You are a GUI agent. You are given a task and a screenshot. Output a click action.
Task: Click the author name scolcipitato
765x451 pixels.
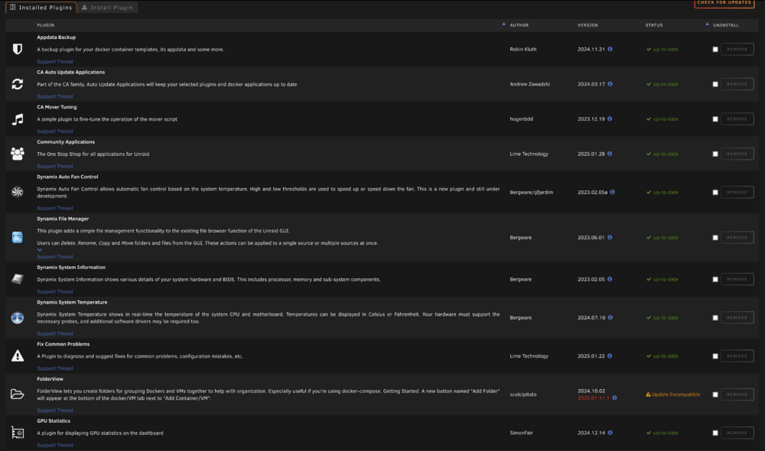pyautogui.click(x=523, y=394)
